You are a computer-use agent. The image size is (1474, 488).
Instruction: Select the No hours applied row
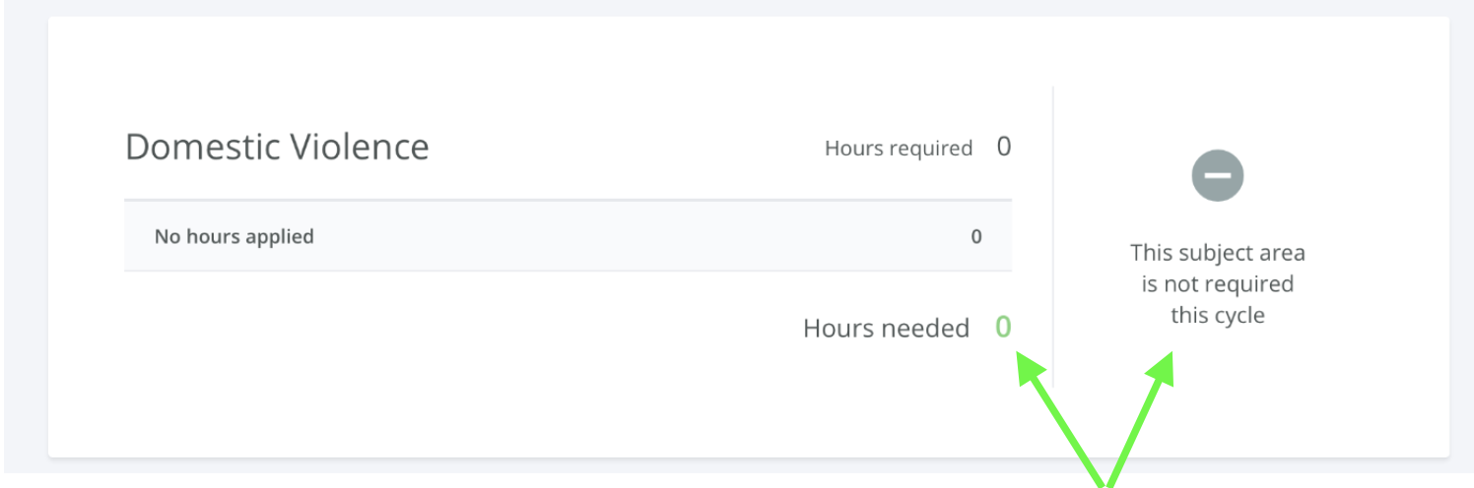[568, 236]
